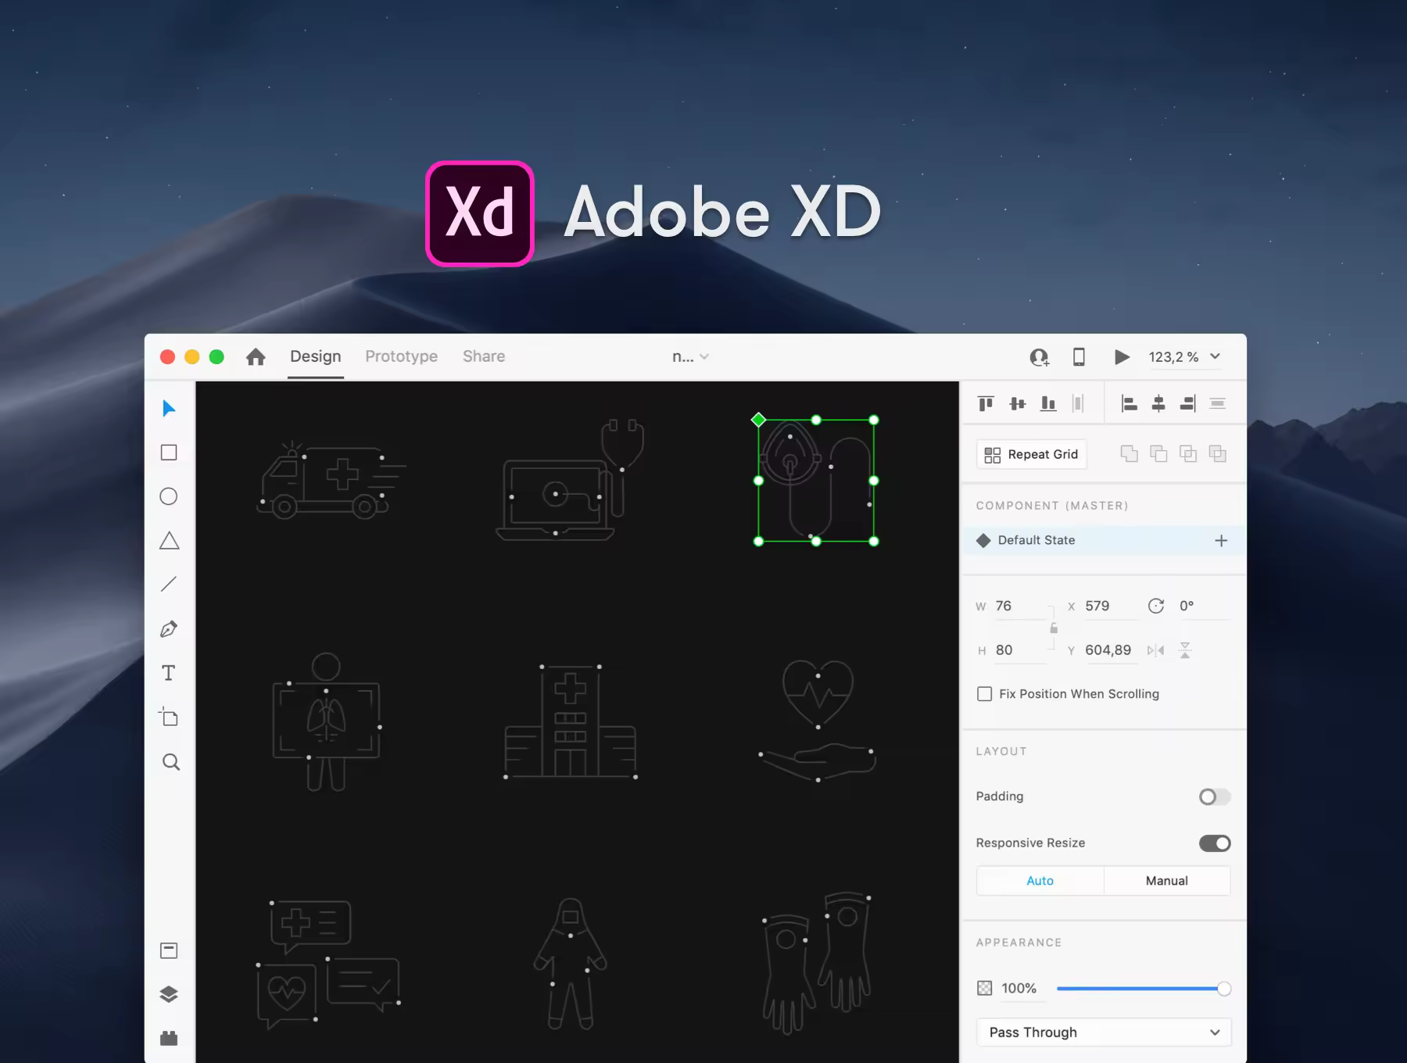This screenshot has width=1407, height=1063.
Task: Choose the Ellipse tool
Action: [x=169, y=496]
